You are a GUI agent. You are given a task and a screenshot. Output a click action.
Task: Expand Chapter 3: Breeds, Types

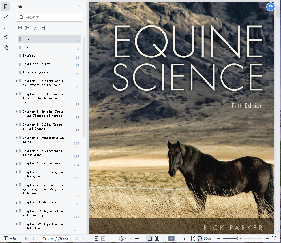17,112
